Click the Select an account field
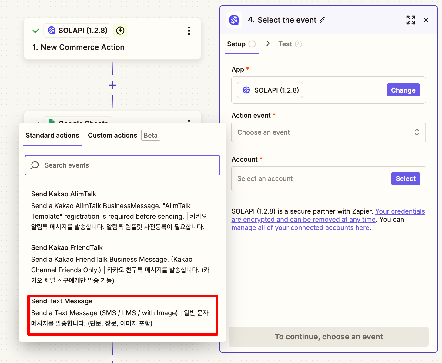Viewport: 442px width, 363px height. tap(329, 178)
